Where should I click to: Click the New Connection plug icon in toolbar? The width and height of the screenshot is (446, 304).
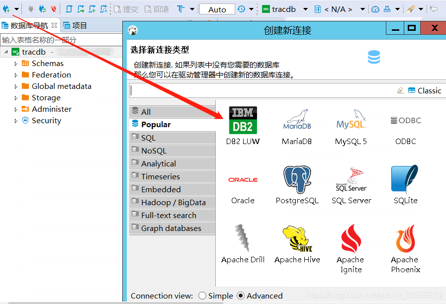coord(6,9)
